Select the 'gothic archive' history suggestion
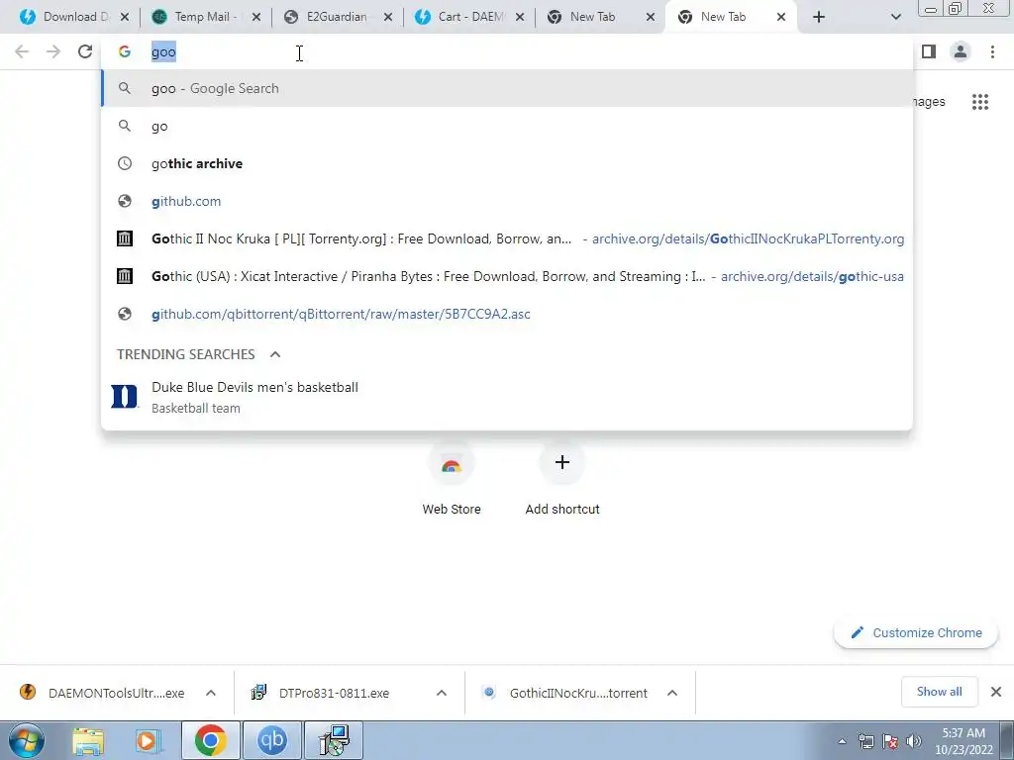1014x760 pixels. pyautogui.click(x=508, y=163)
